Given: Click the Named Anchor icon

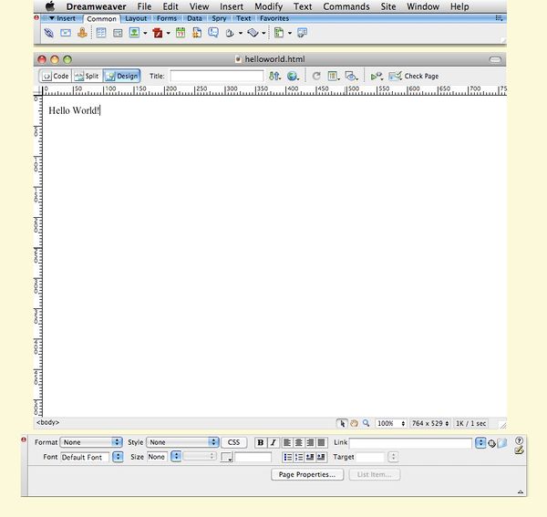Looking at the screenshot, I should tap(82, 33).
